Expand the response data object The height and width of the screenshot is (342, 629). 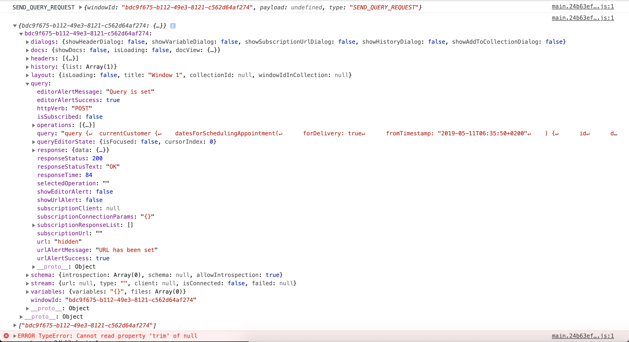[x=34, y=150]
